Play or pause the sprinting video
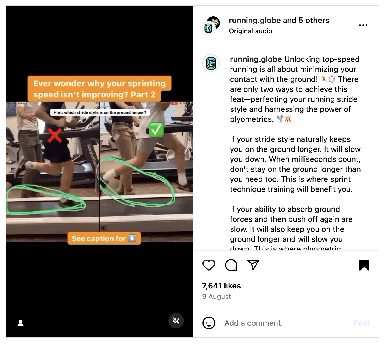This screenshot has height=344, width=385. pos(99,172)
